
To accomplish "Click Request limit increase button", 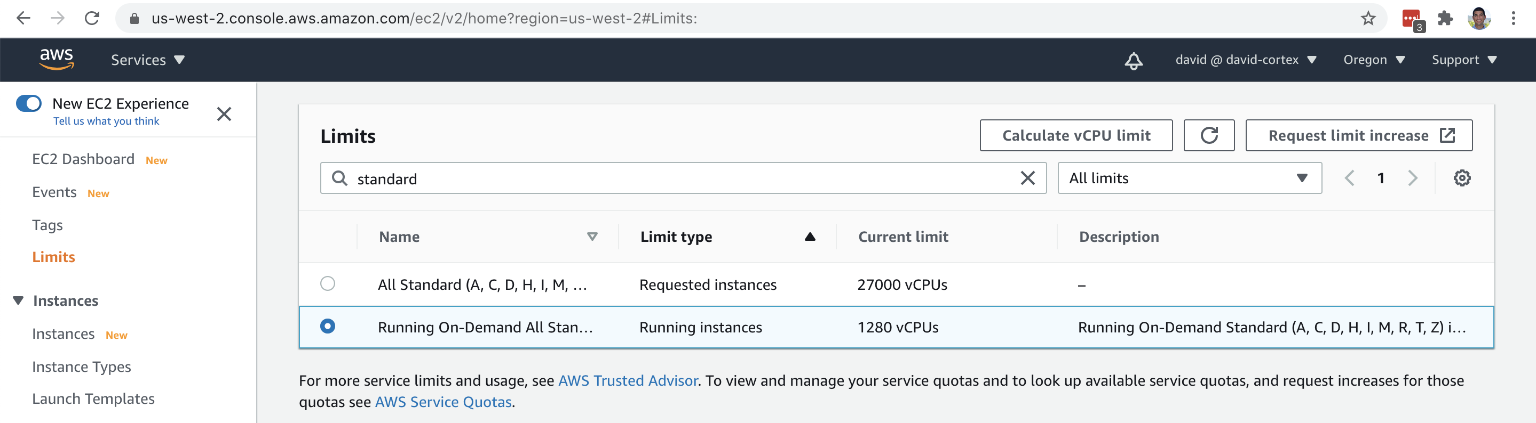I will click(1358, 136).
